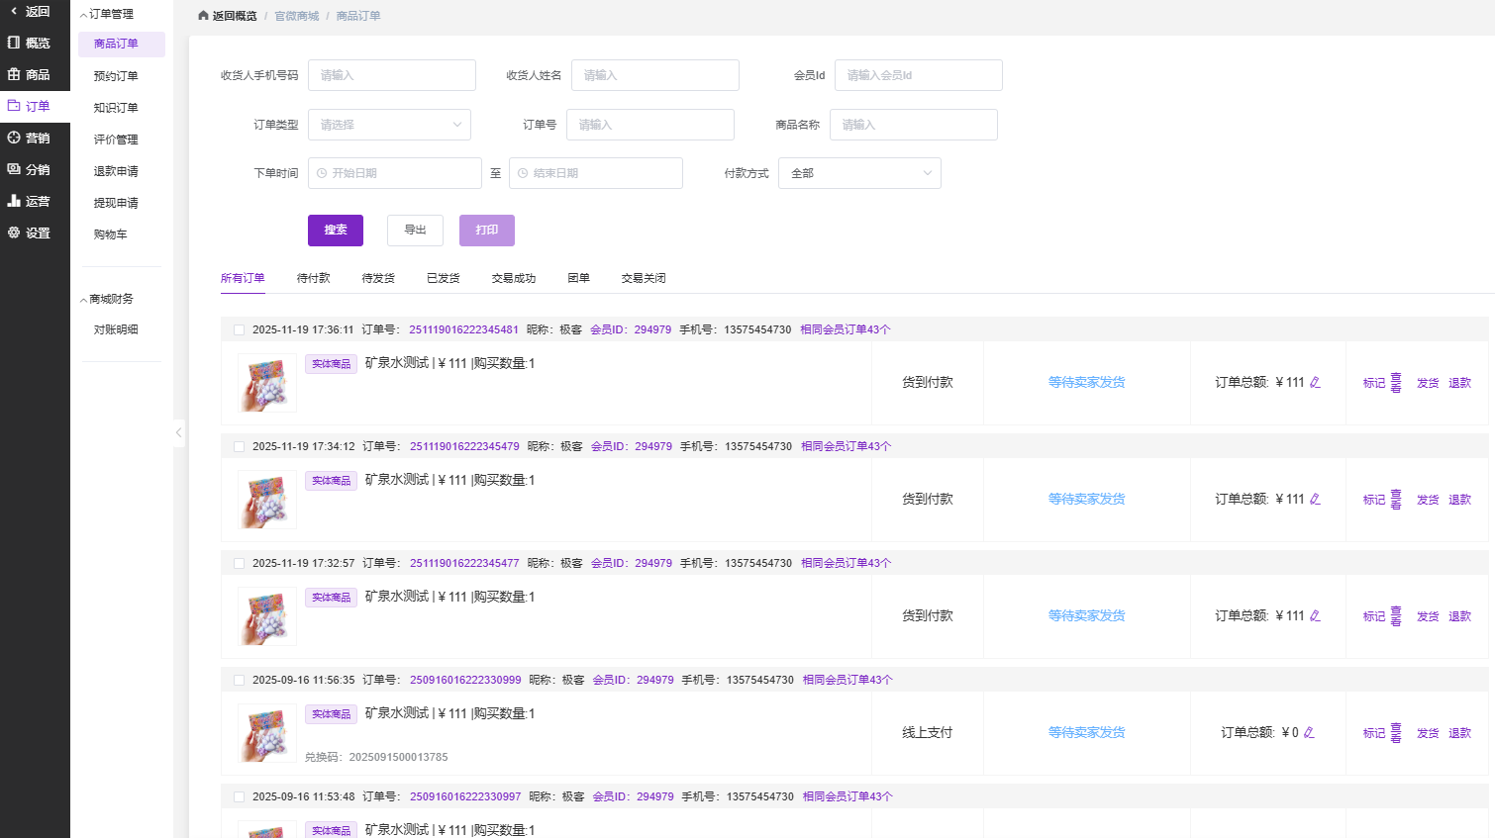Image resolution: width=1495 pixels, height=838 pixels.
Task: Go to 商品 products in sidebar
Action: 14,74
